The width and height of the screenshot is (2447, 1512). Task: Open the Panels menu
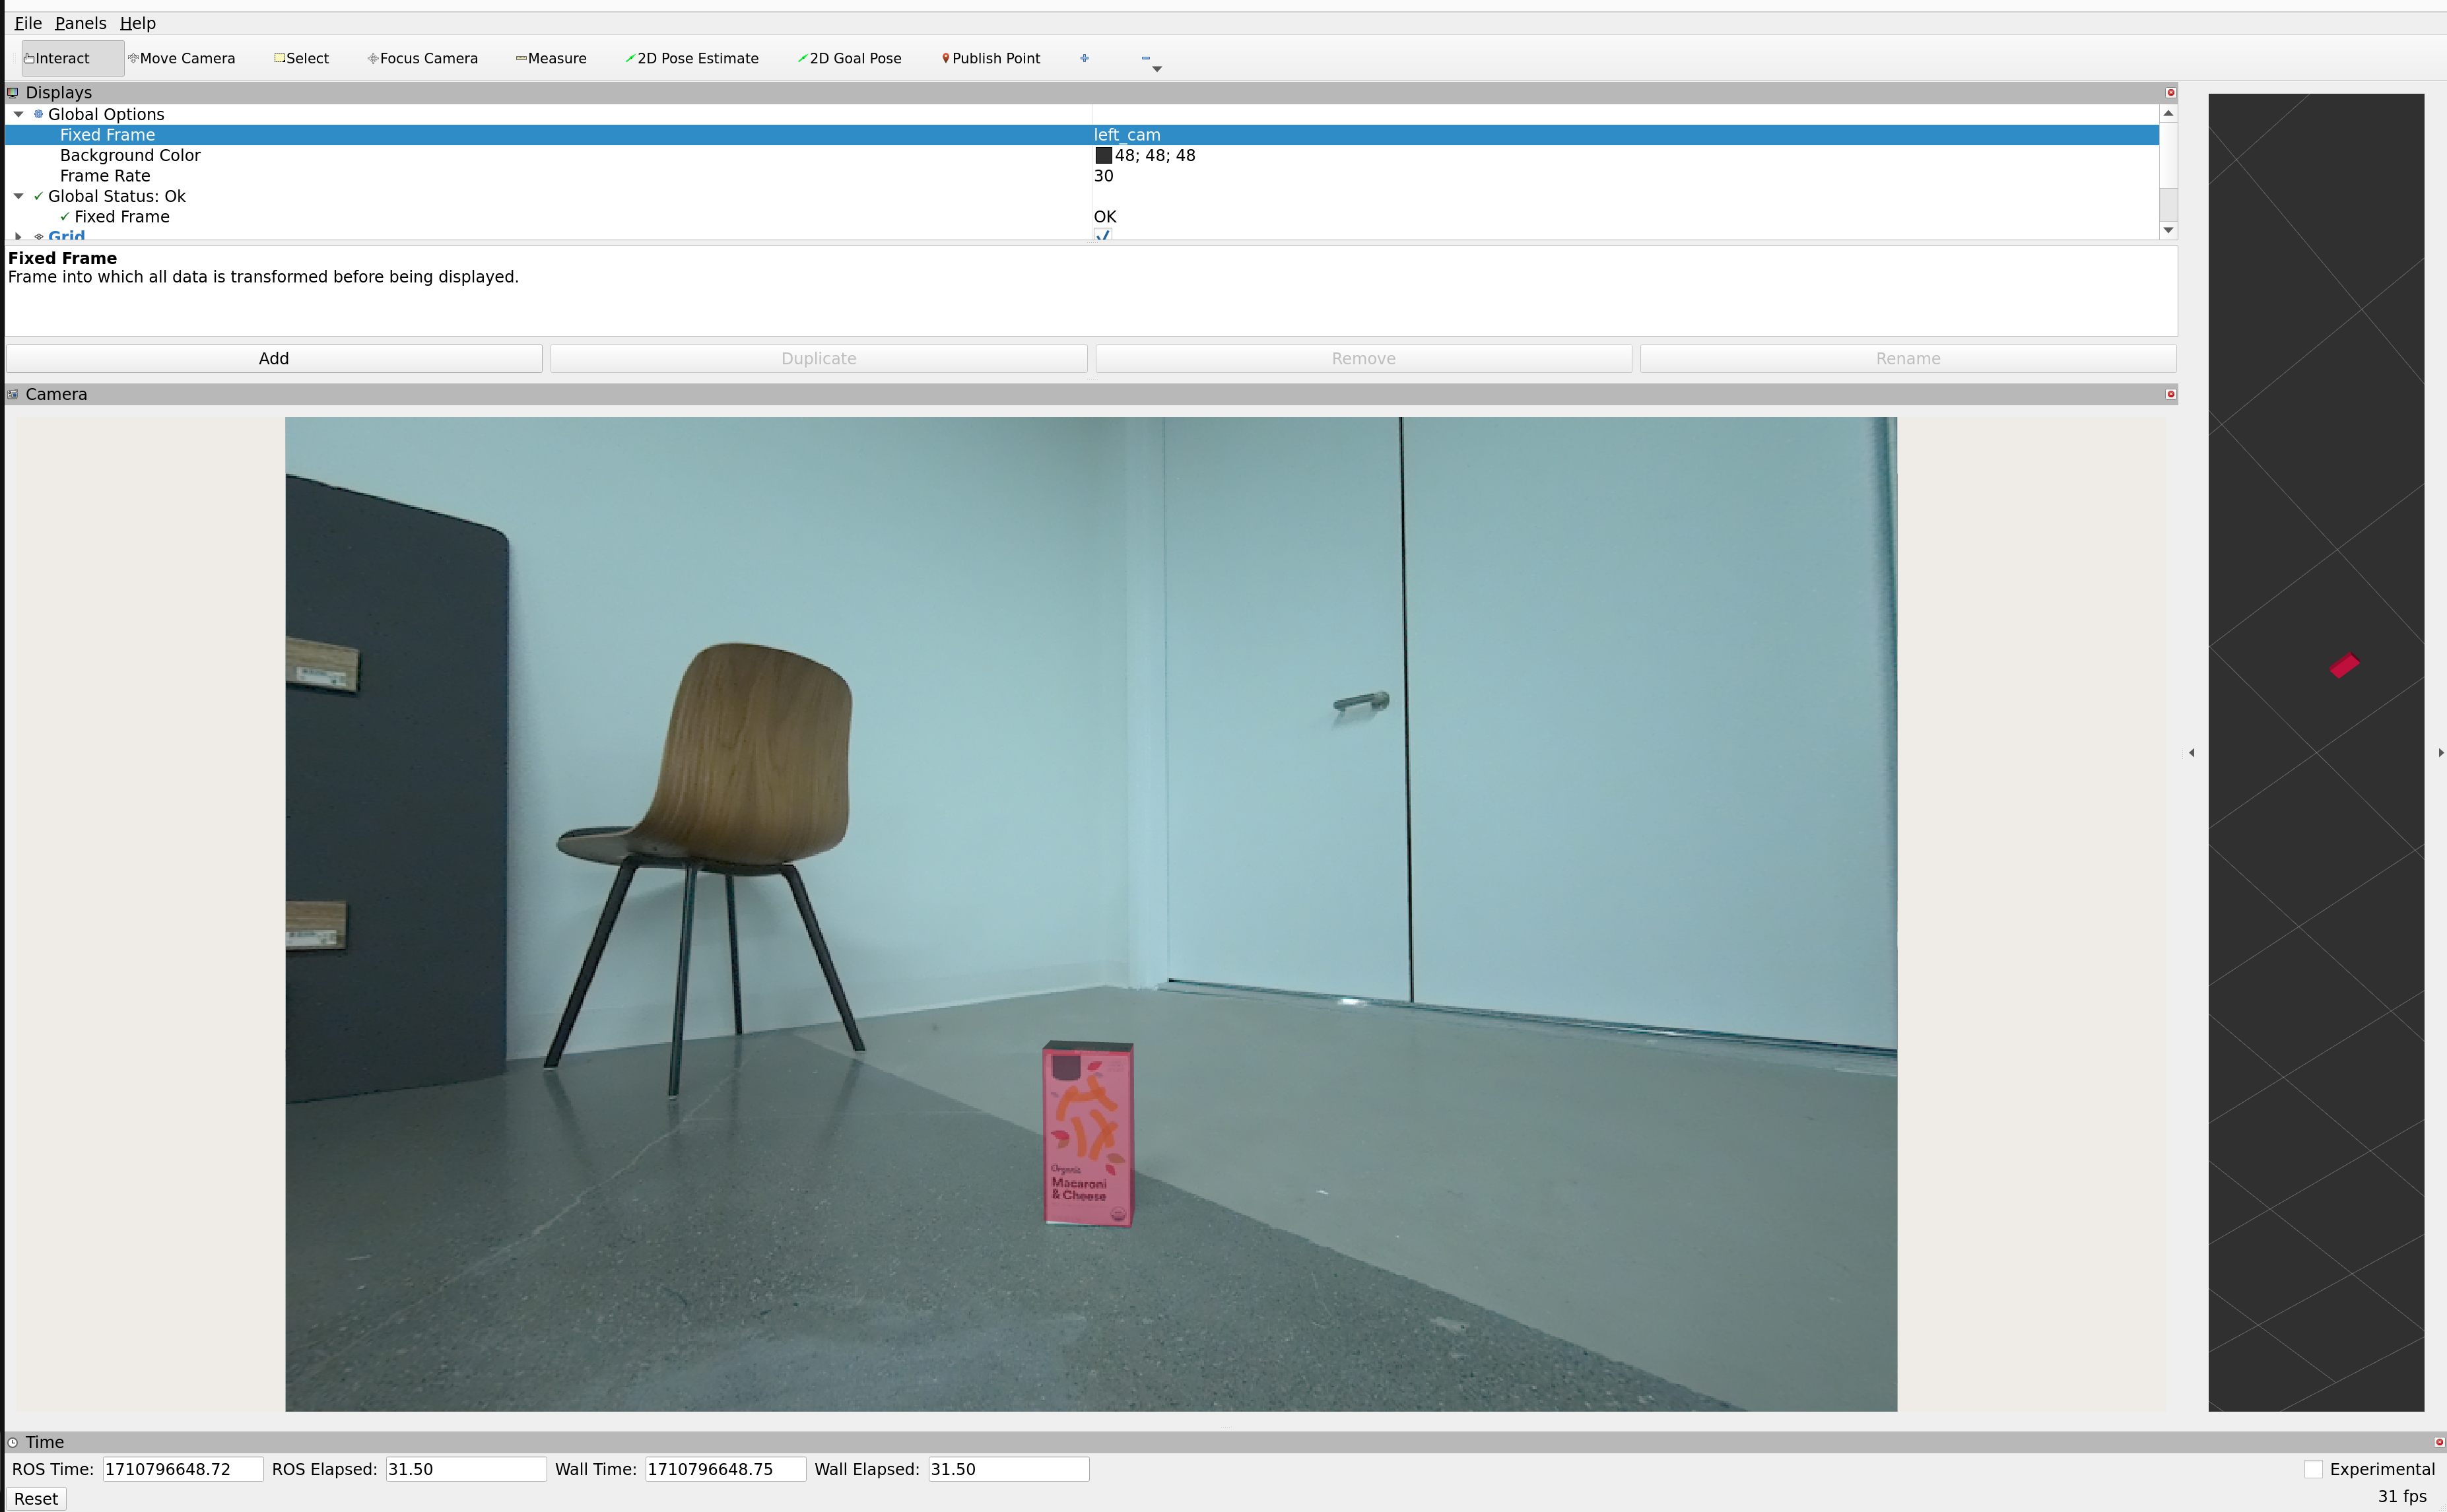80,23
